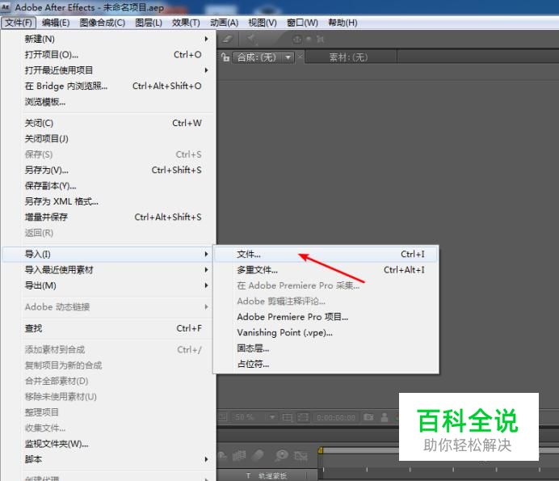Click the yellow time marker at the timeline start
This screenshot has width=559, height=481.
320,450
